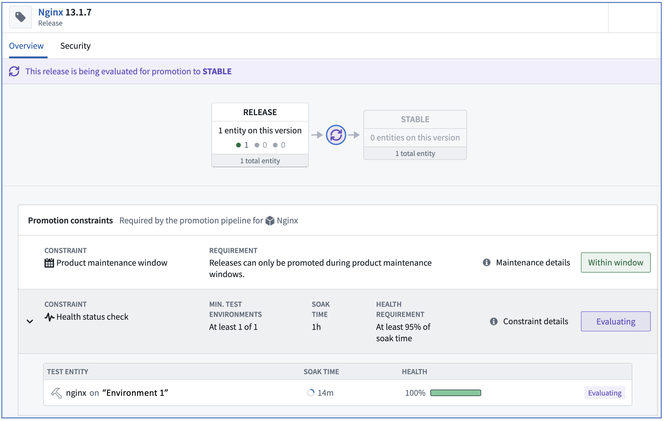This screenshot has height=421, width=664.
Task: Click the Within window status button
Action: pos(615,262)
